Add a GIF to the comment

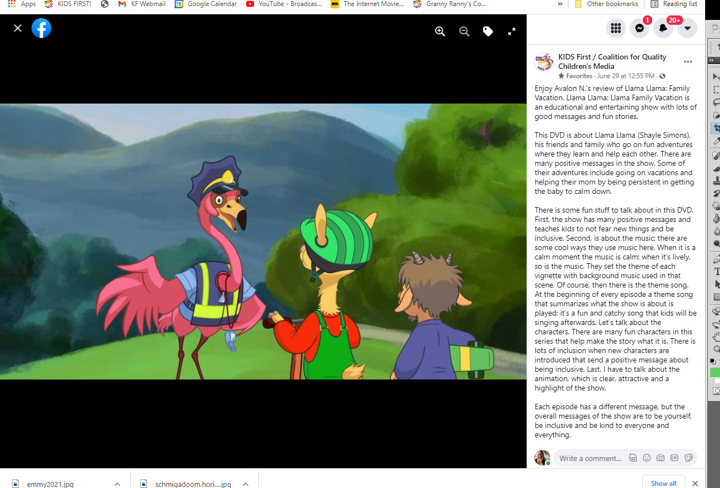coord(674,458)
